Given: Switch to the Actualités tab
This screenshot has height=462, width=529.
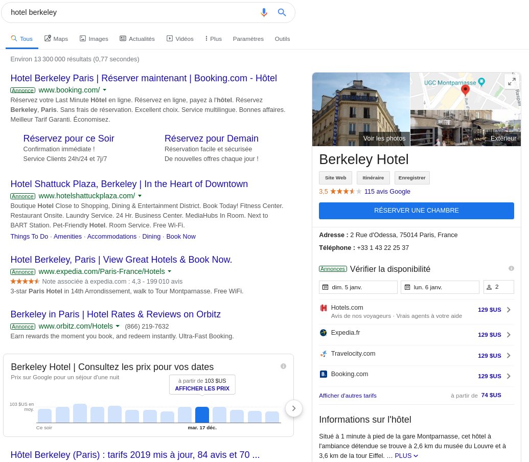Looking at the screenshot, I should [137, 39].
